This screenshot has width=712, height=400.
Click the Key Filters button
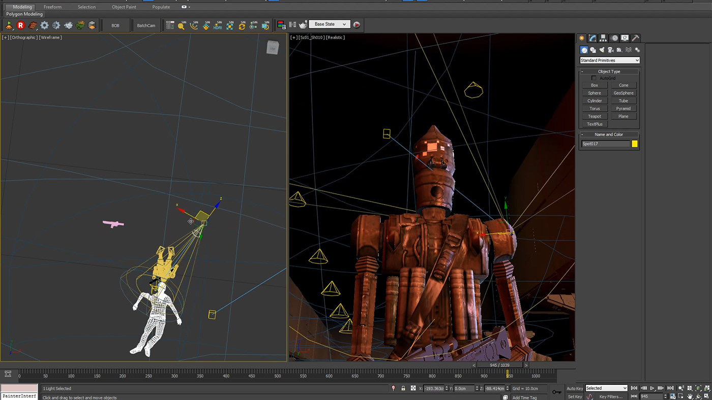tap(610, 396)
